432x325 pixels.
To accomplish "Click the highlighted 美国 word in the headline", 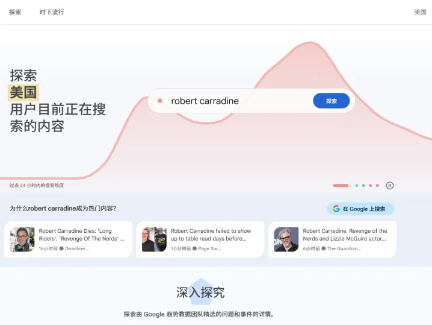I will click(23, 92).
